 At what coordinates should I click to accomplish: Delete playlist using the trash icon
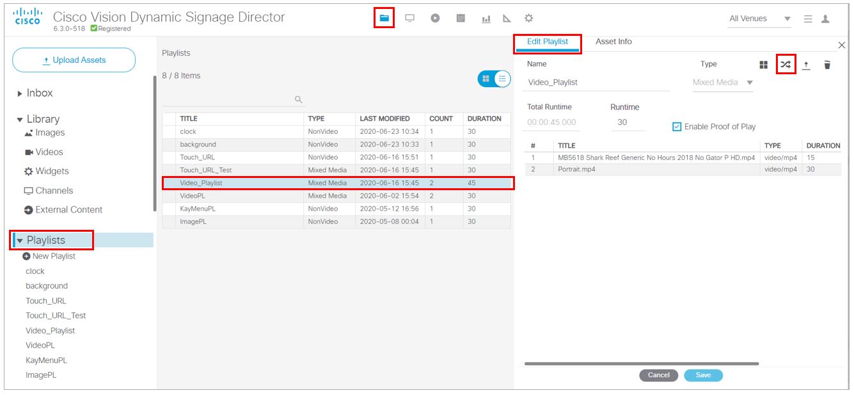(827, 65)
